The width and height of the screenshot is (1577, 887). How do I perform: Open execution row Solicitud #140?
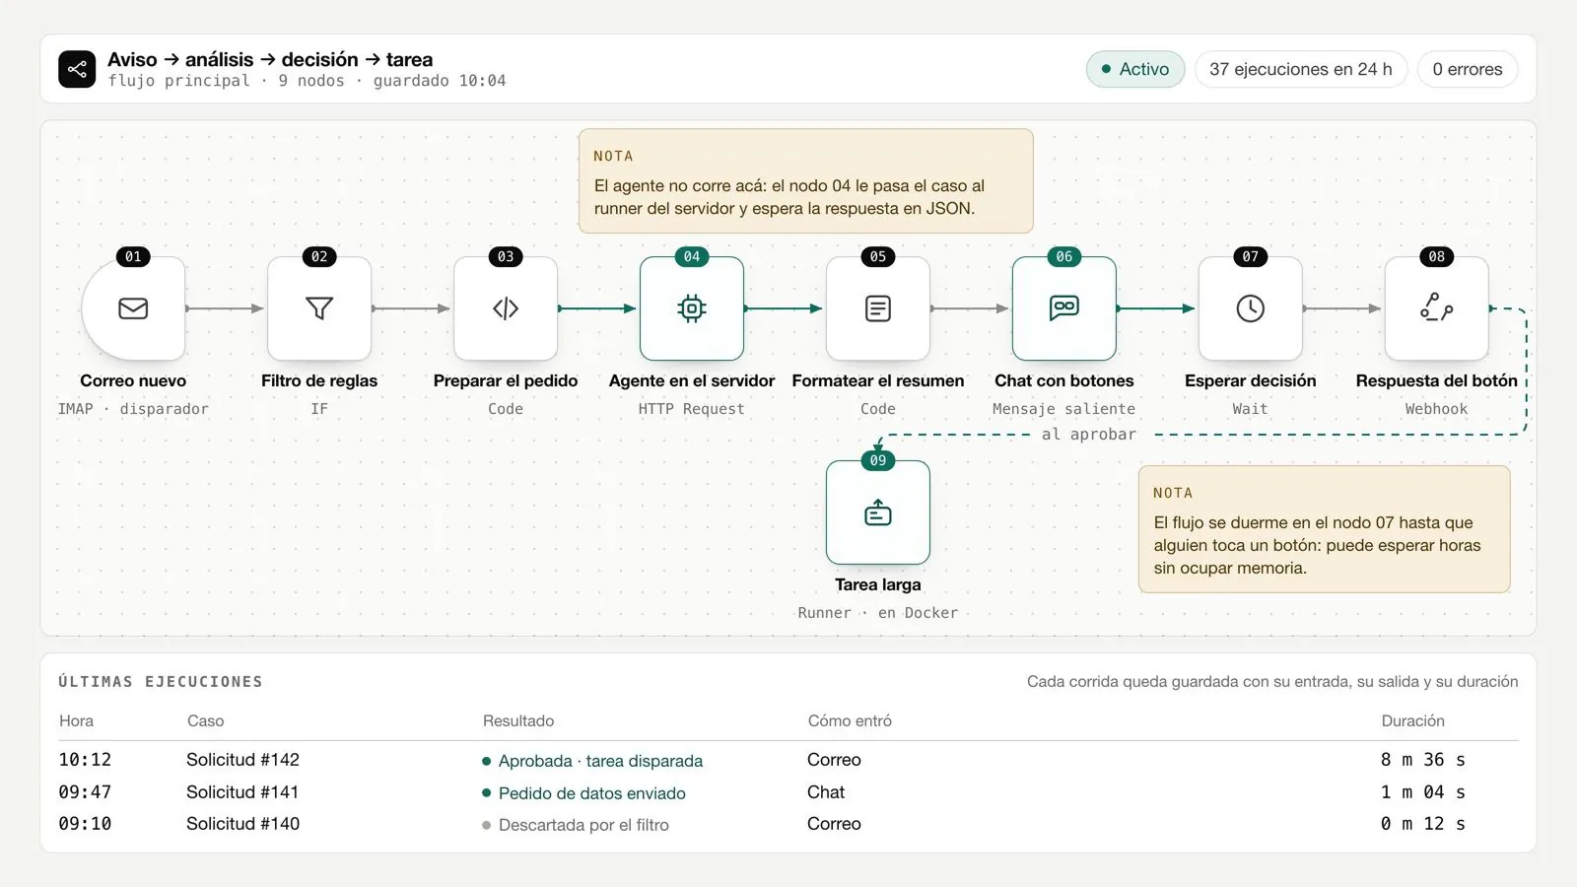tap(788, 824)
